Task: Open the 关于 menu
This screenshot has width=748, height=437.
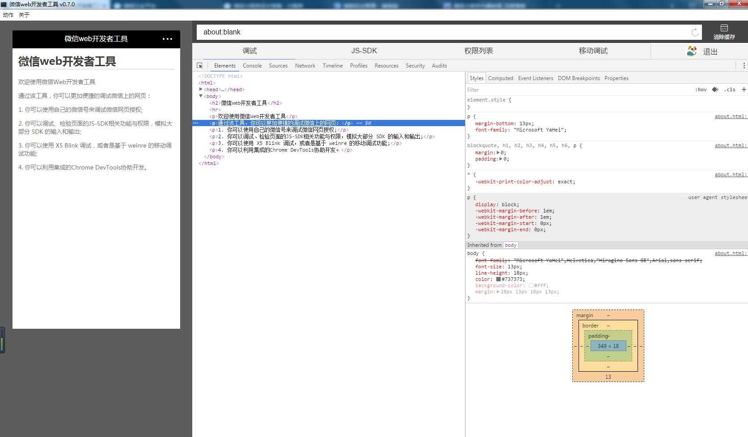Action: 24,15
